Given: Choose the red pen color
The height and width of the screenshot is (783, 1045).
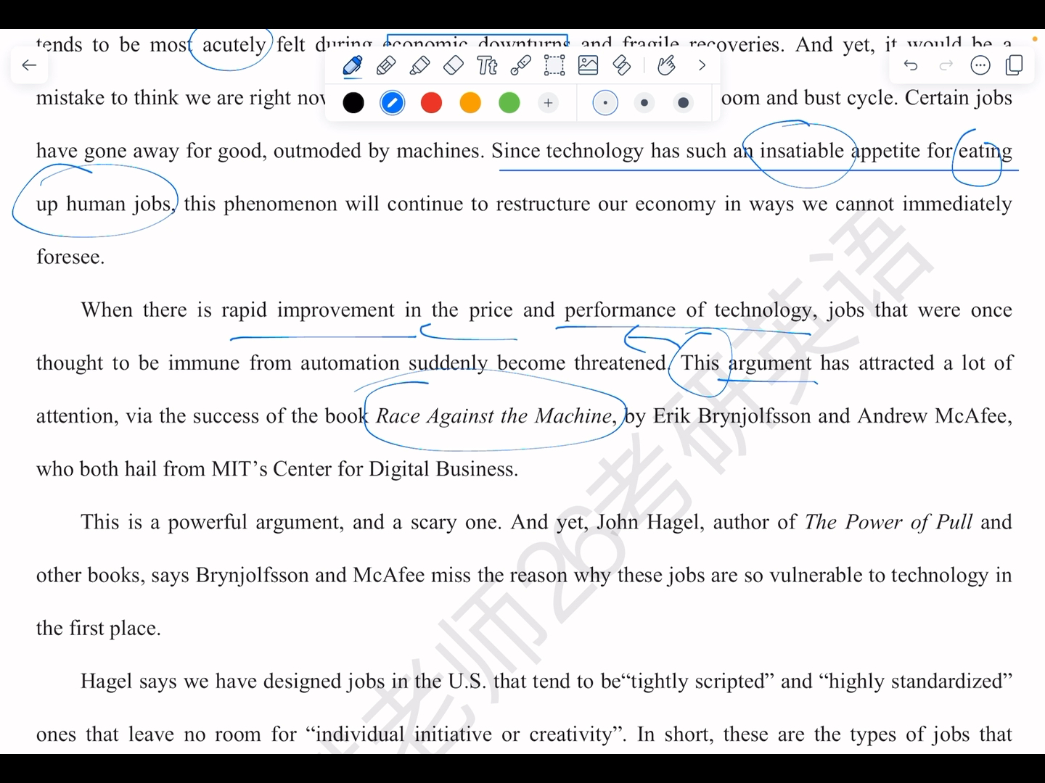Looking at the screenshot, I should [x=432, y=103].
